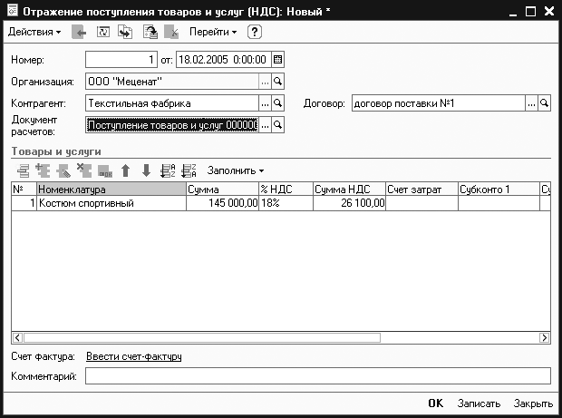Click the Сумма column header
The width and height of the screenshot is (562, 418).
click(x=223, y=190)
